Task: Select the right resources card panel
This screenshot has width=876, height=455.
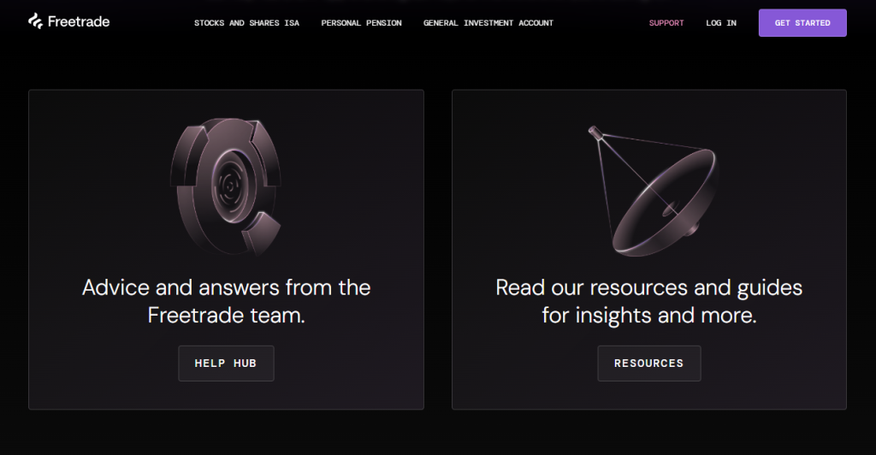Action: tap(649, 250)
